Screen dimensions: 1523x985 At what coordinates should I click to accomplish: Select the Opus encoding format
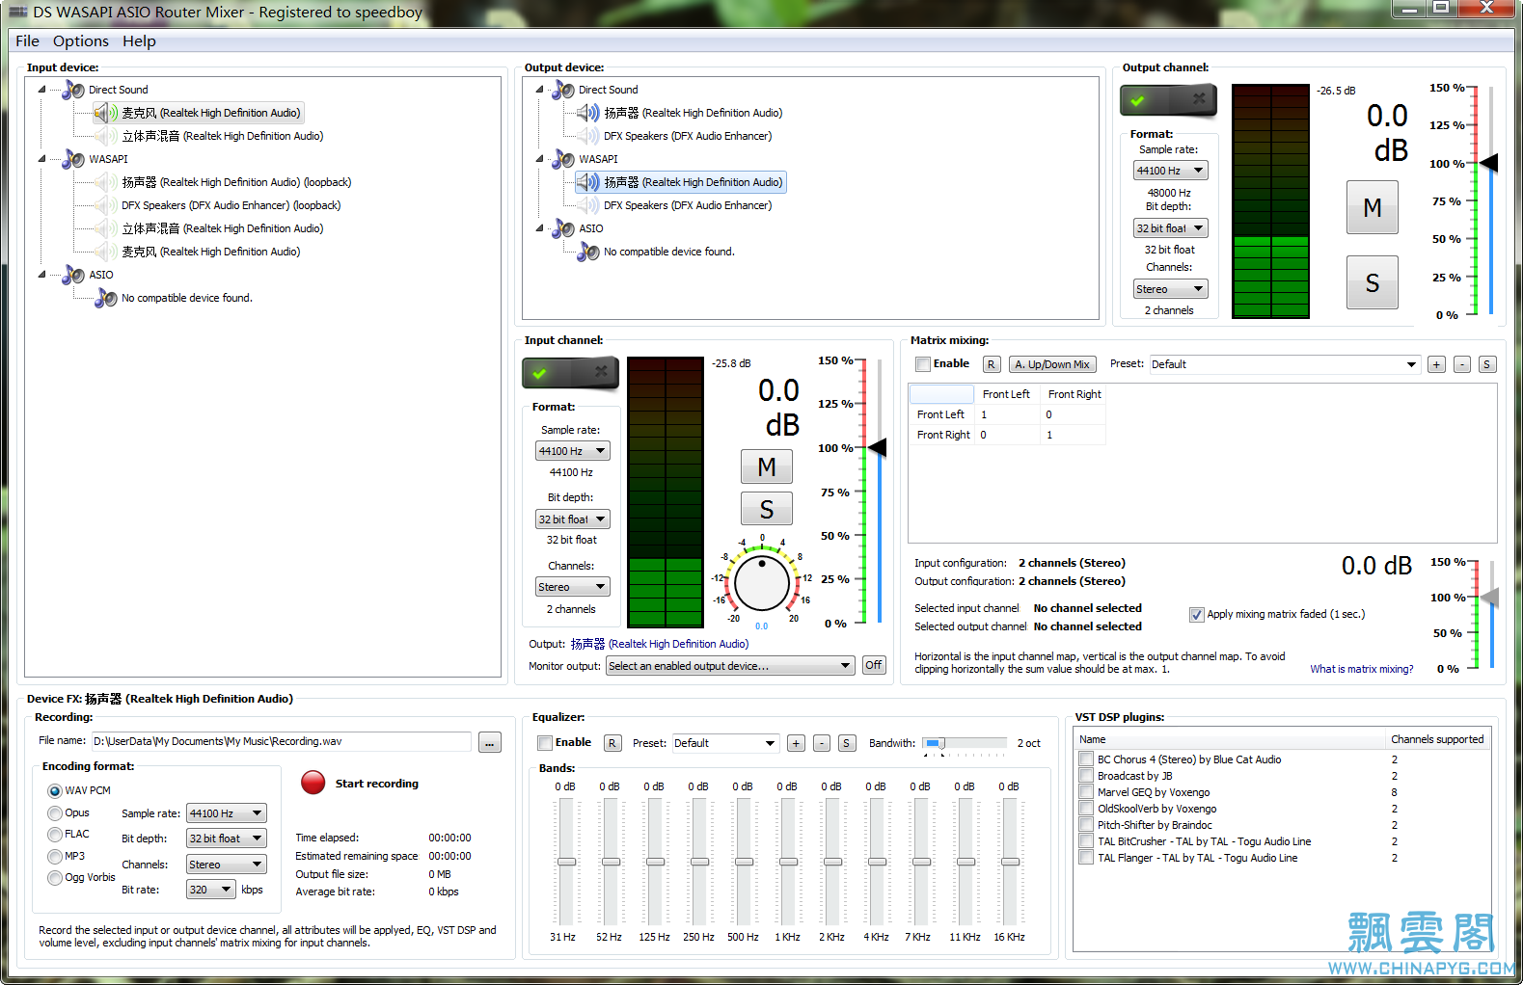coord(55,813)
